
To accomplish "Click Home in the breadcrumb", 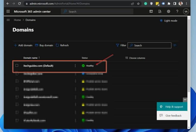I will pos(17,20).
